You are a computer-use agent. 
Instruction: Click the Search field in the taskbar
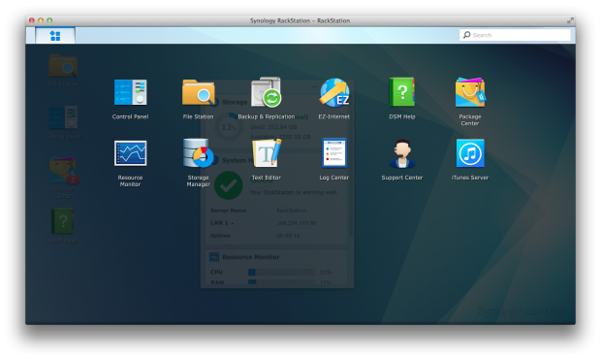[x=515, y=35]
